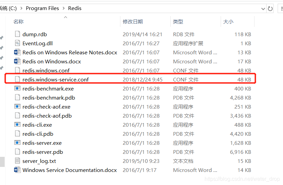Click the redis-server.pdb file icon
Screen dimensions: 283x185
(17, 151)
